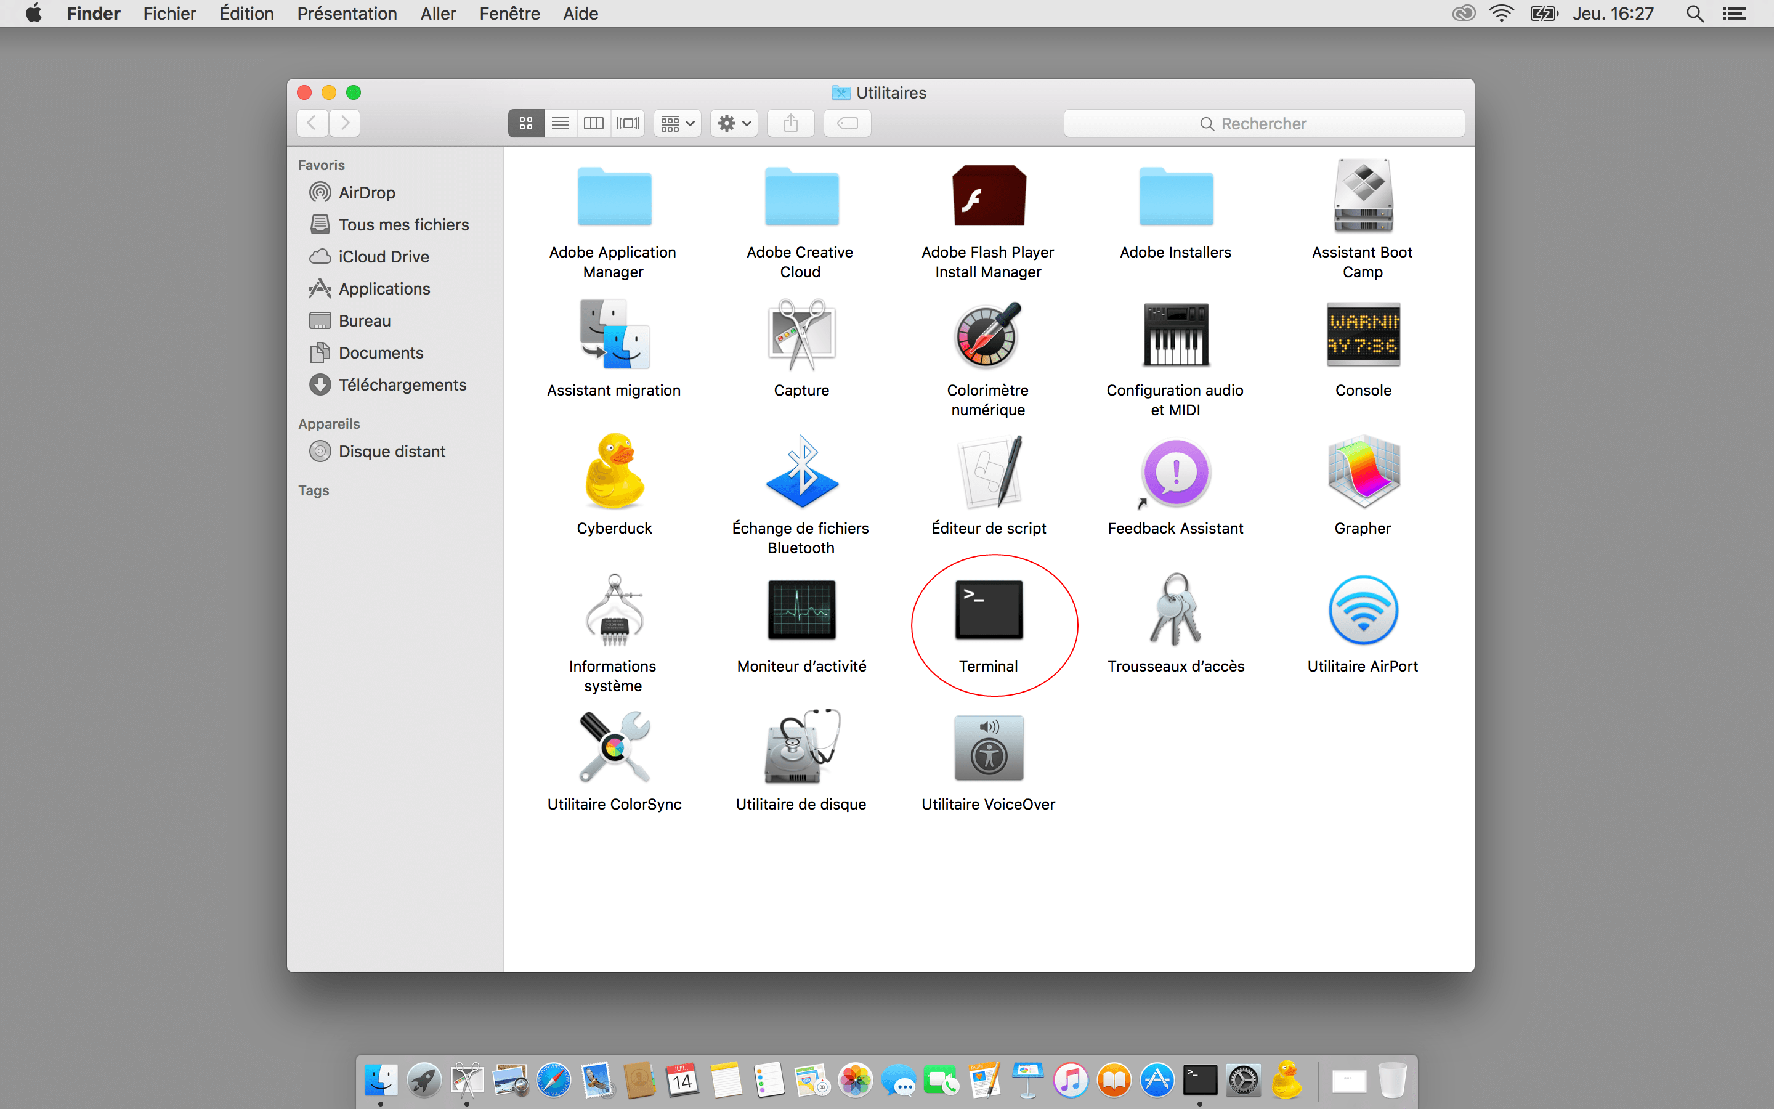Image resolution: width=1774 pixels, height=1109 pixels.
Task: Click the edit Tags toolbar button
Action: pos(848,123)
